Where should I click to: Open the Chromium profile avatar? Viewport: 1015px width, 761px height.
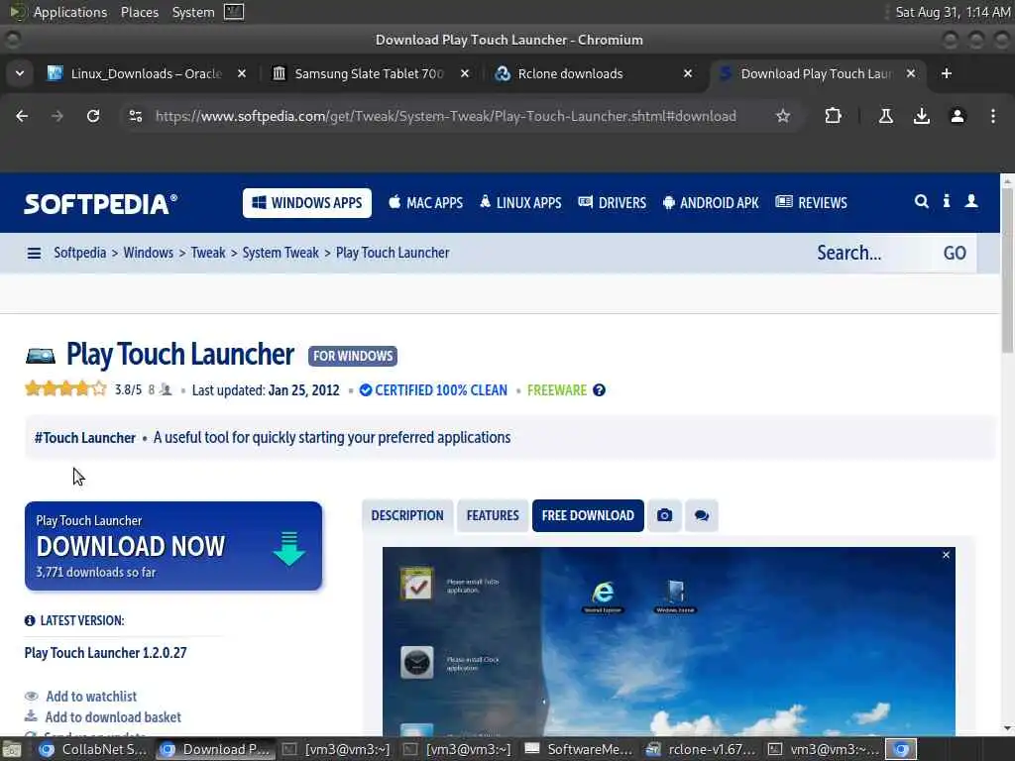(x=958, y=116)
